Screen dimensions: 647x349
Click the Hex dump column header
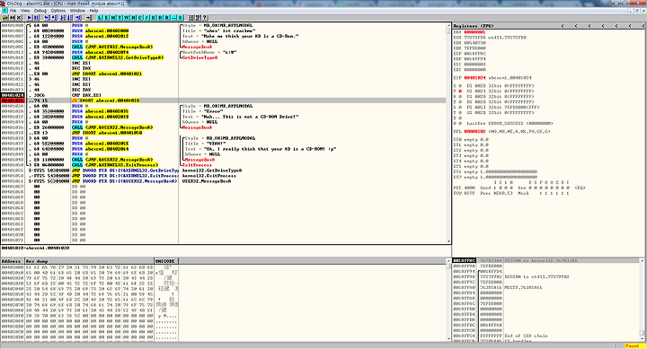coord(89,261)
